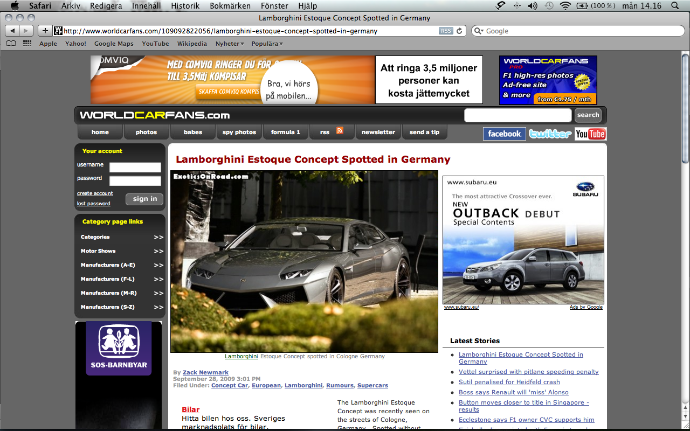Open the Concept Car filed-under link
Image resolution: width=690 pixels, height=431 pixels.
click(230, 385)
